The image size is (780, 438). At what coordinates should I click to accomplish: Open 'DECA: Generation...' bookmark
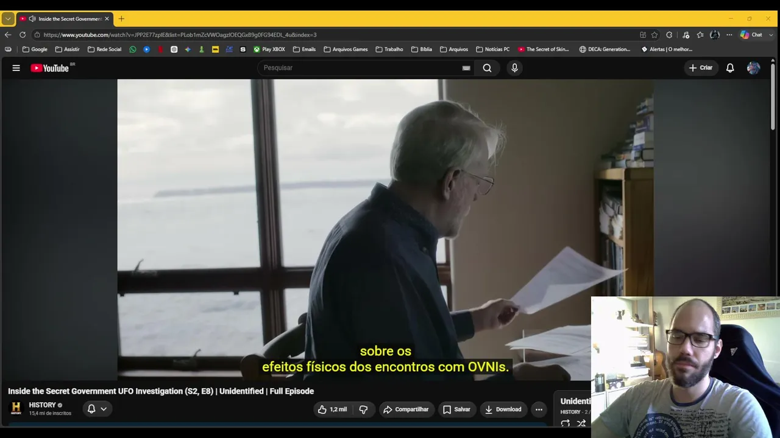(605, 49)
